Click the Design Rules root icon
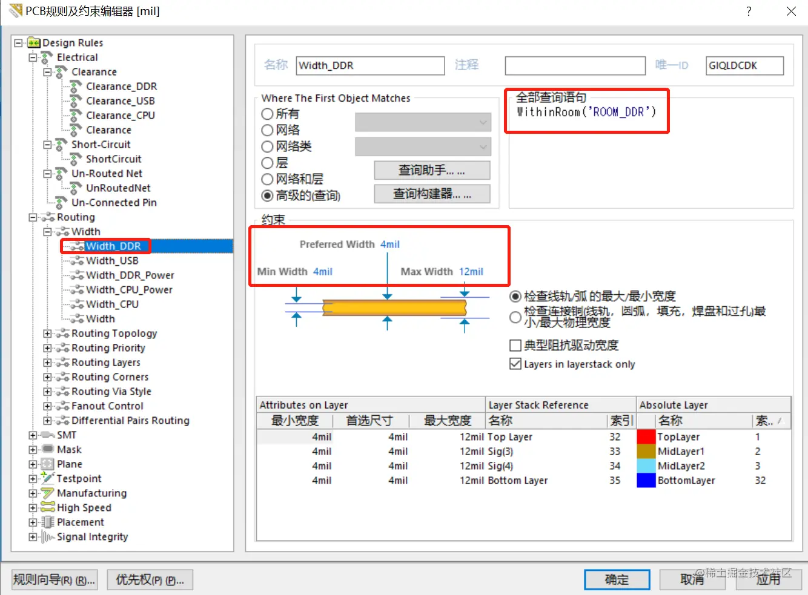 point(34,43)
